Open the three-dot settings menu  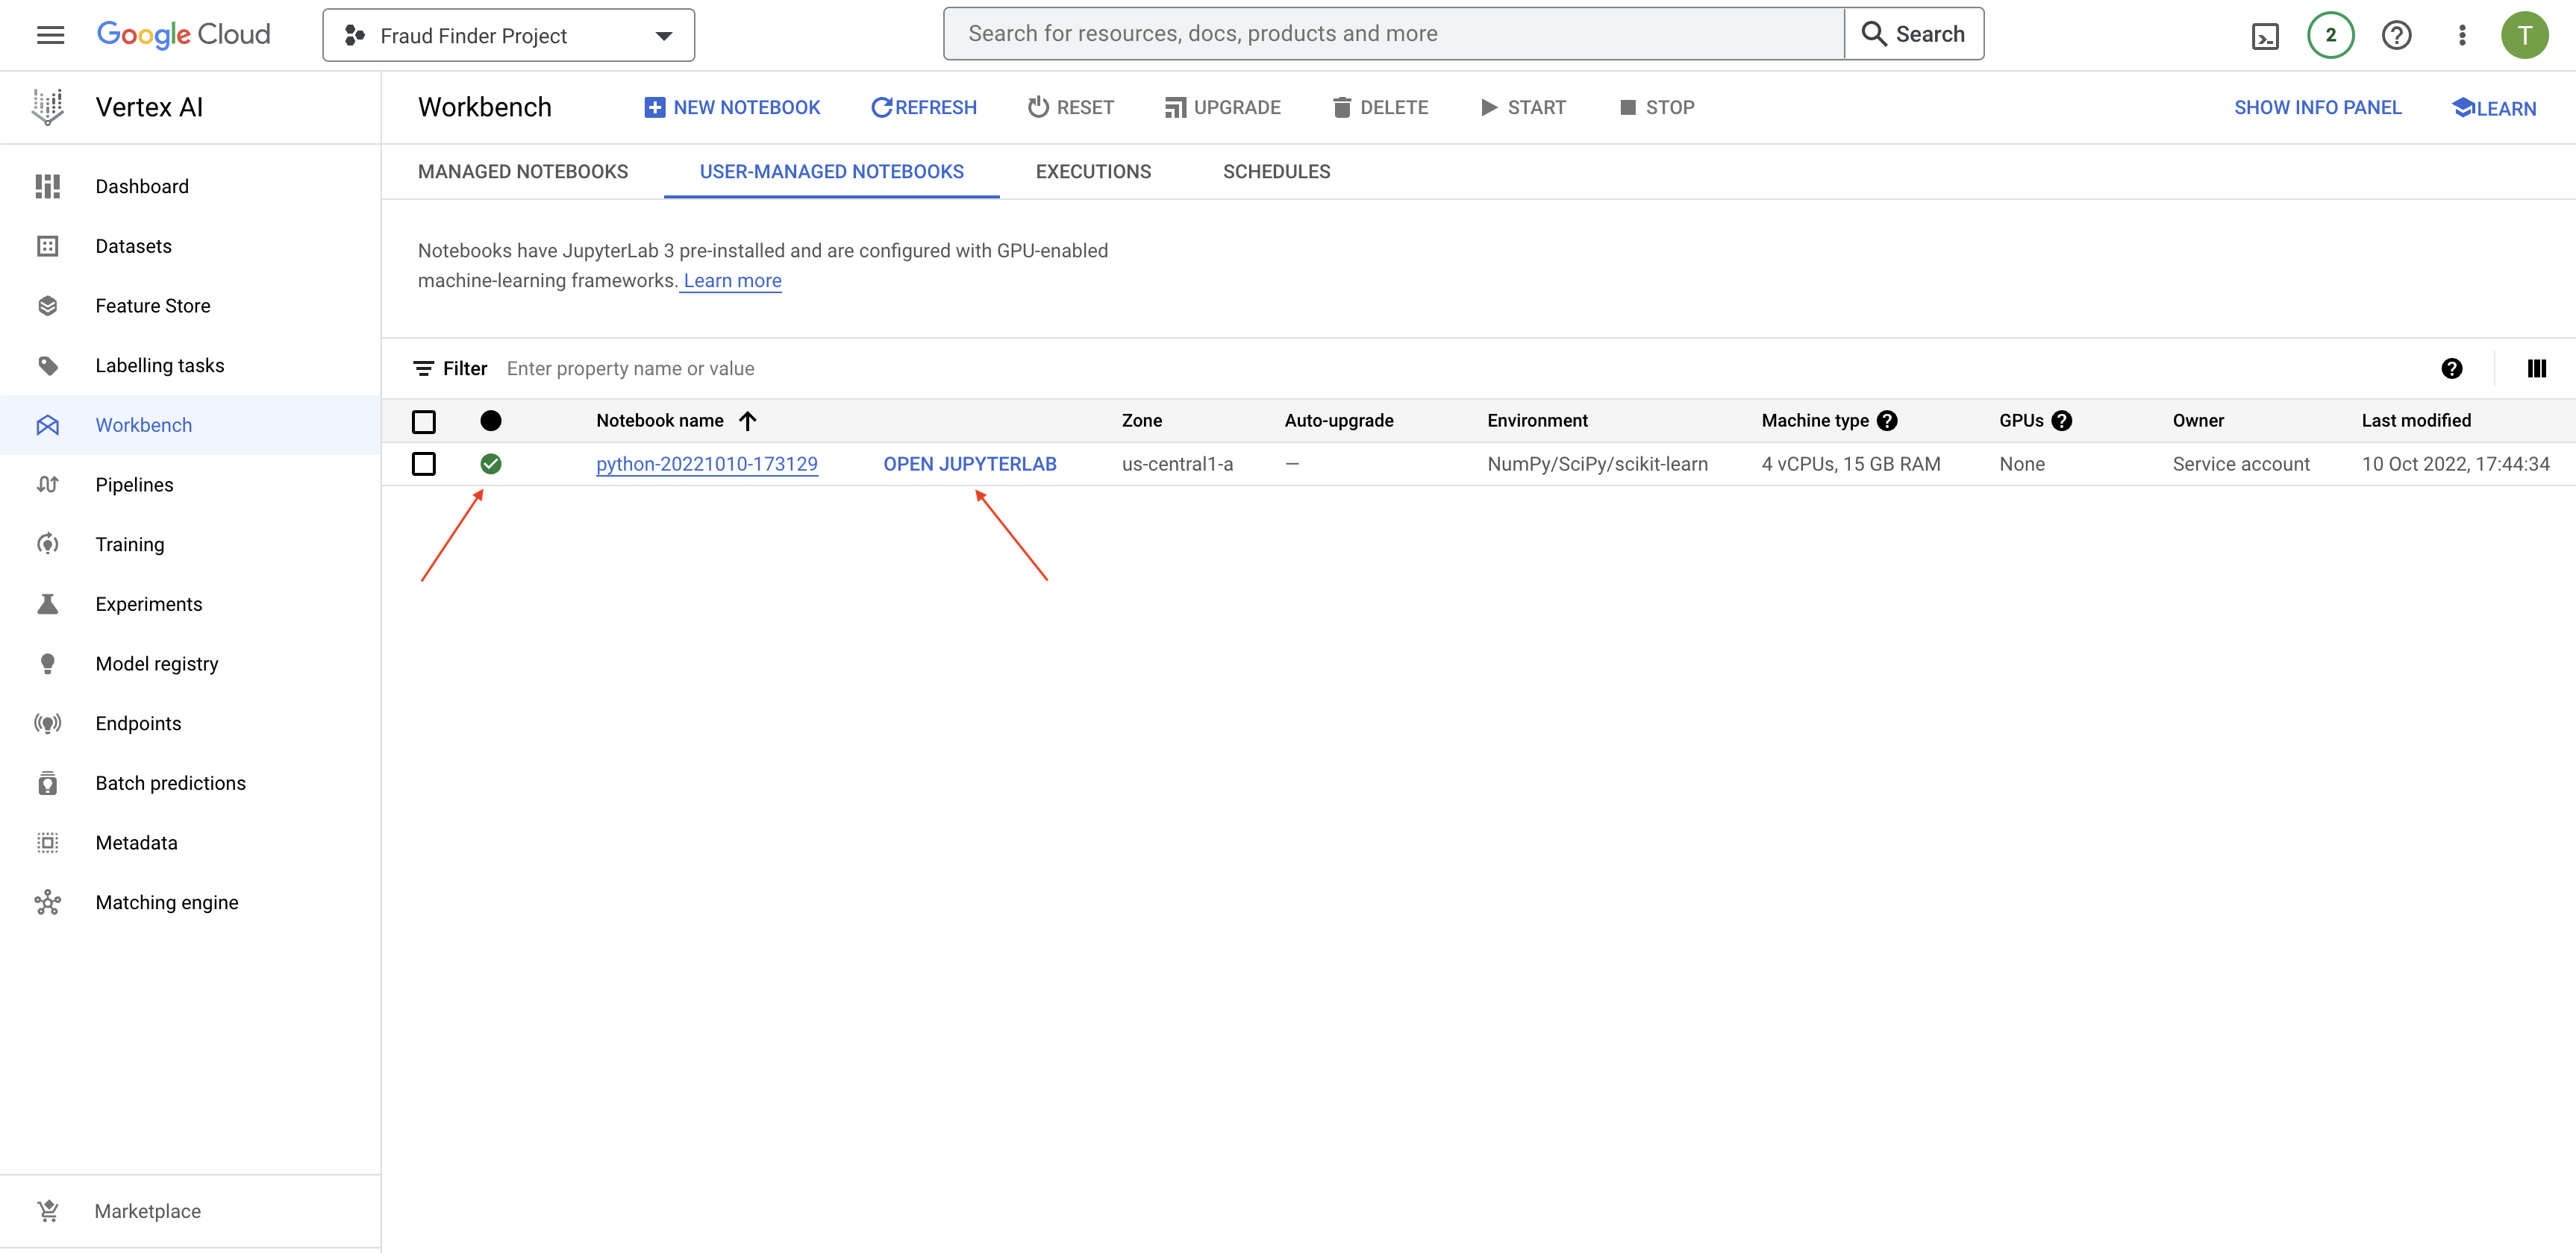(2462, 36)
